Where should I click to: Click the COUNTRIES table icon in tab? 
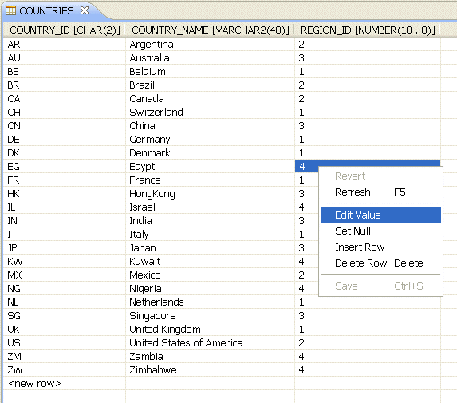(x=11, y=11)
